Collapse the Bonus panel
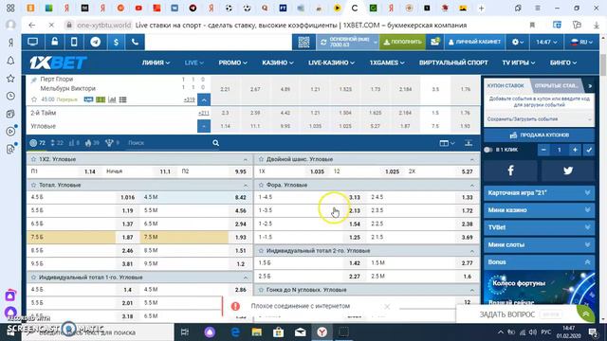The width and height of the screenshot is (607, 341). pyautogui.click(x=539, y=262)
